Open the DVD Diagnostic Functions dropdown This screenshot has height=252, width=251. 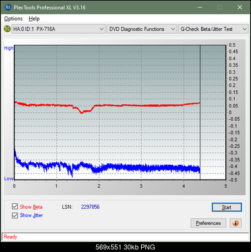click(x=142, y=29)
